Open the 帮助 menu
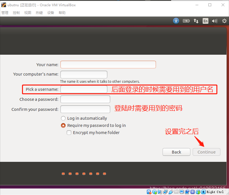 click(x=62, y=13)
